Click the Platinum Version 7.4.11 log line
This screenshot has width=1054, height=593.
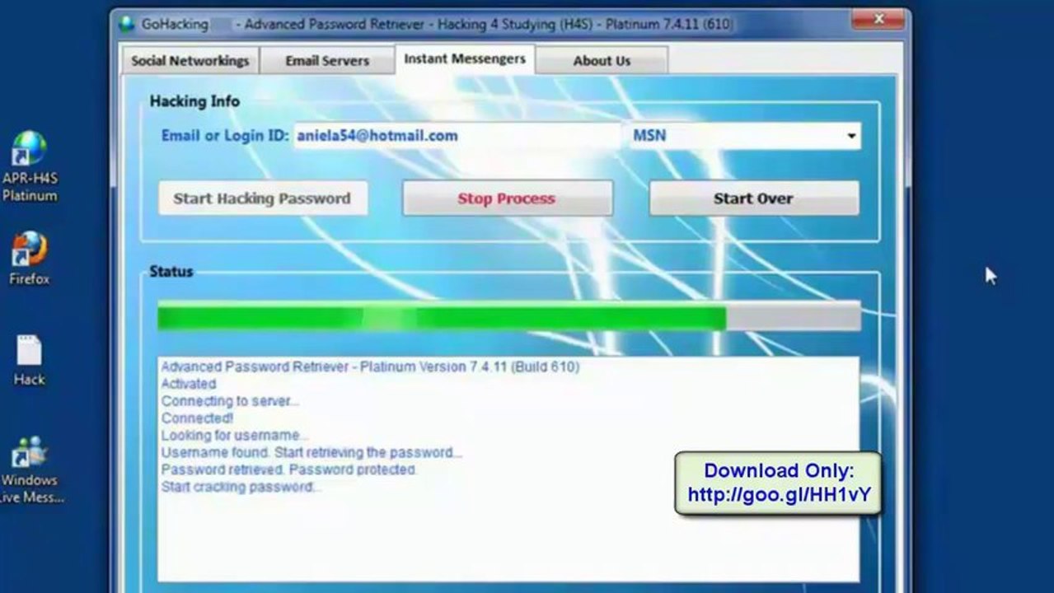pyautogui.click(x=370, y=367)
